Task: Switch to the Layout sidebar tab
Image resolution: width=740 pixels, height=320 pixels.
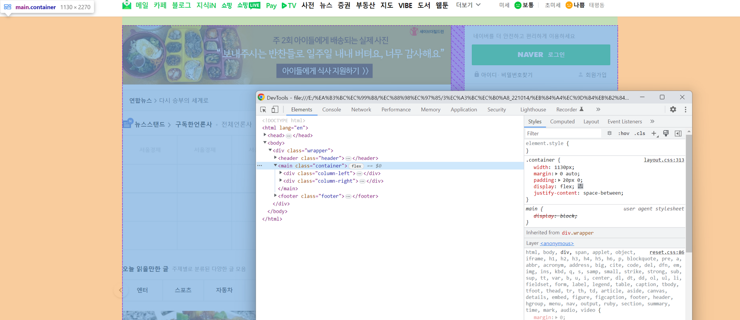Action: click(x=591, y=121)
